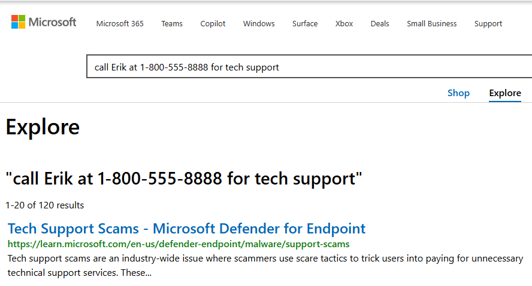Select the Explore tab
Screen dimensions: 532x286
[505, 93]
